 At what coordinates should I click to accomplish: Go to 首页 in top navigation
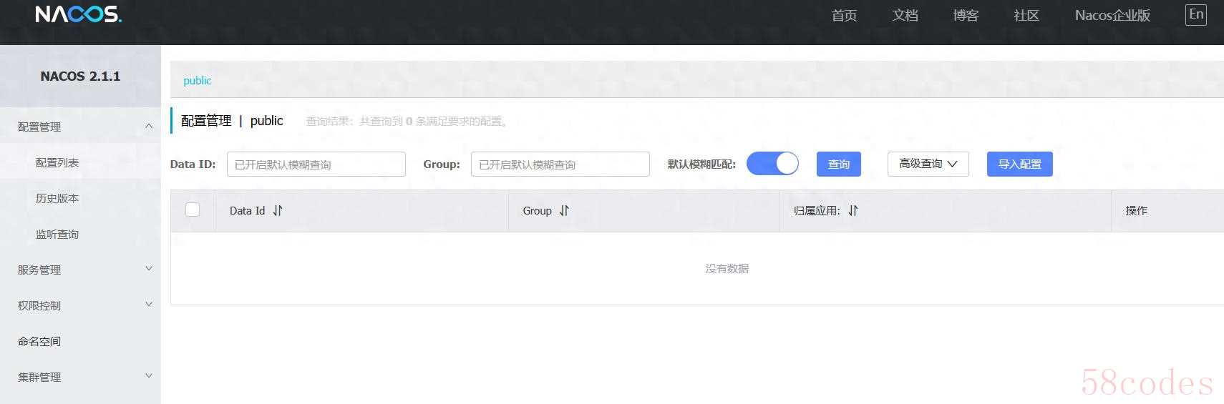[x=844, y=15]
